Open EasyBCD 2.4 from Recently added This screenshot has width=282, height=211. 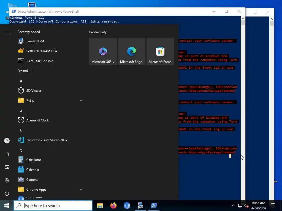(50, 41)
